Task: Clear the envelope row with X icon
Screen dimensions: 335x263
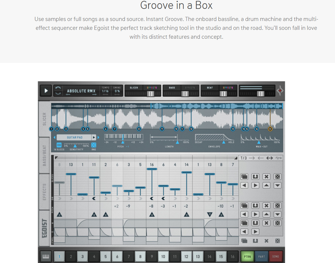Action: [x=266, y=223]
